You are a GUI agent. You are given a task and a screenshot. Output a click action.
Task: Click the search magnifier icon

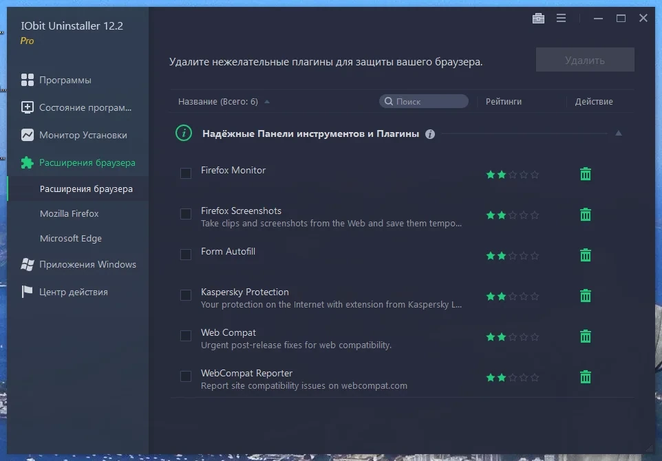(x=389, y=101)
